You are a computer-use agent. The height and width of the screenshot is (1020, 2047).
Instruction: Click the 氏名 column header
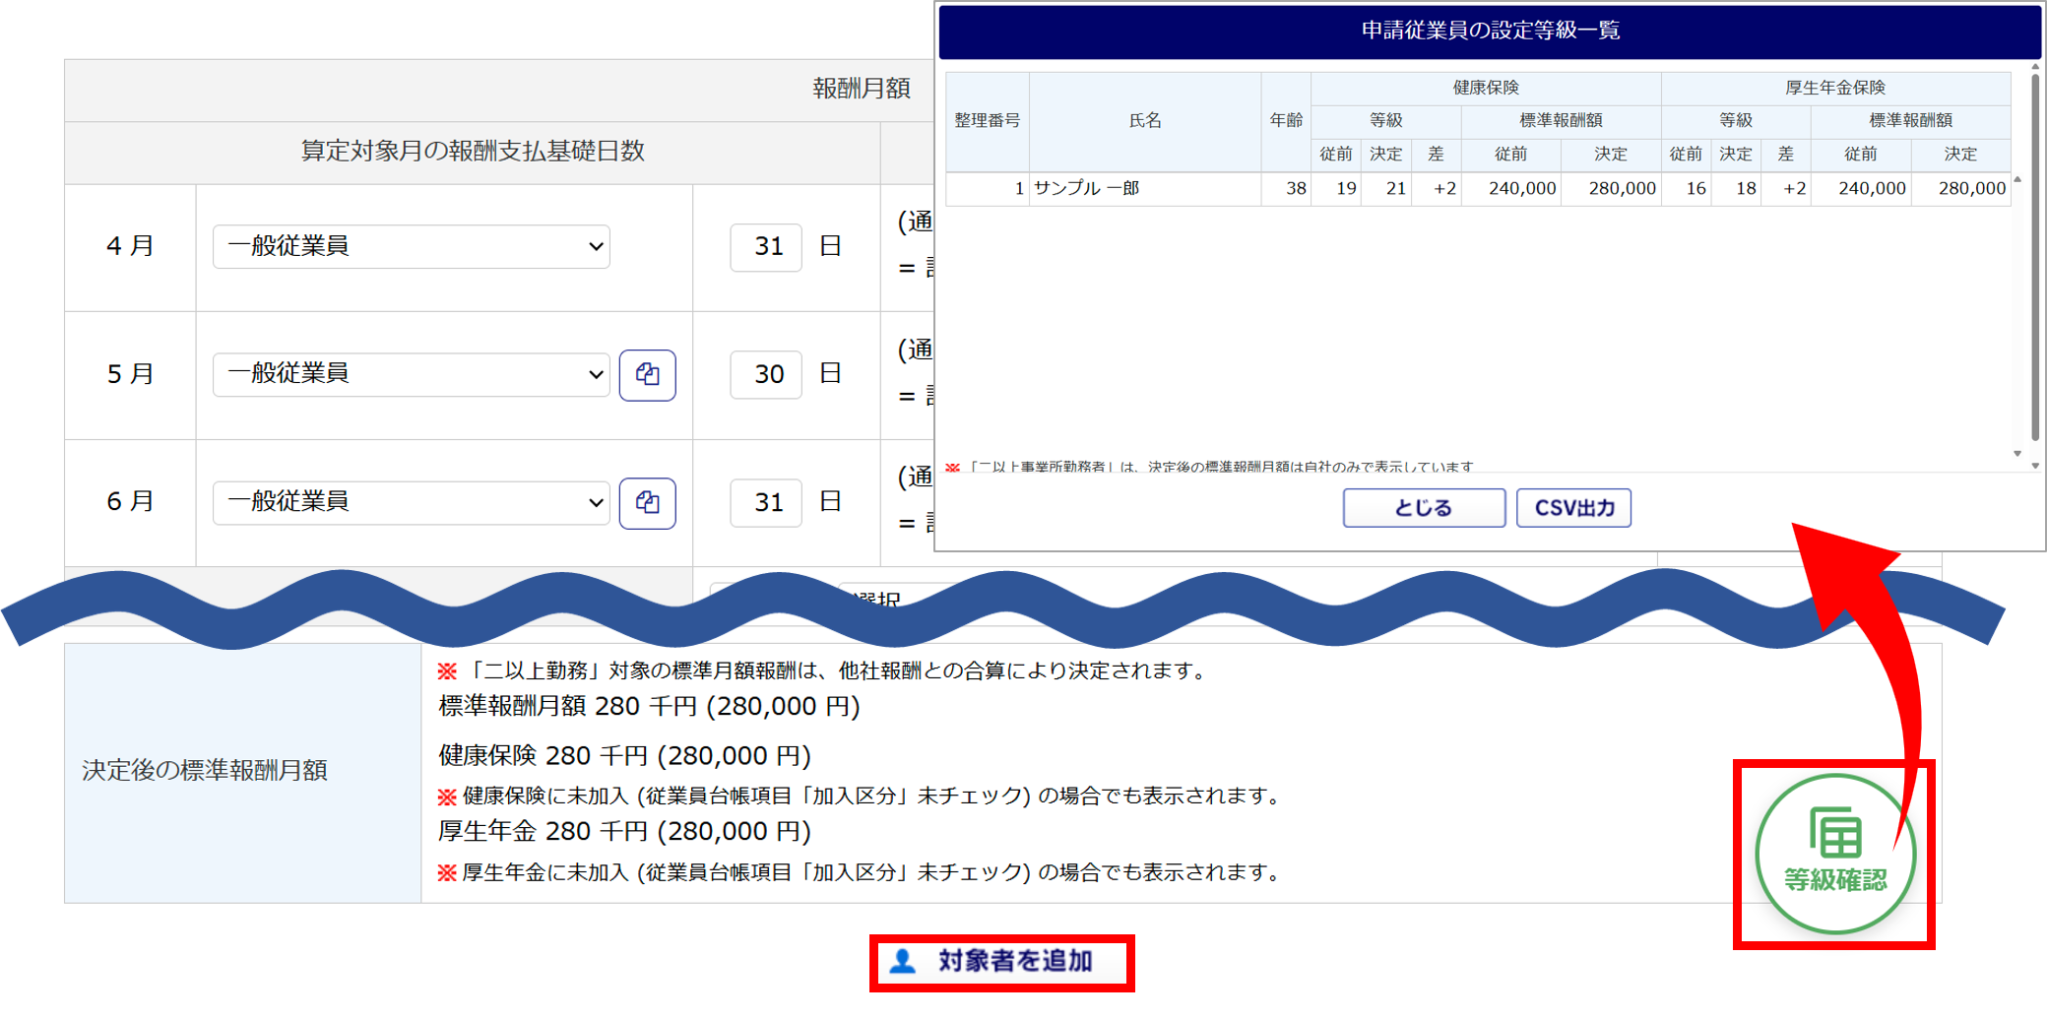1144,121
